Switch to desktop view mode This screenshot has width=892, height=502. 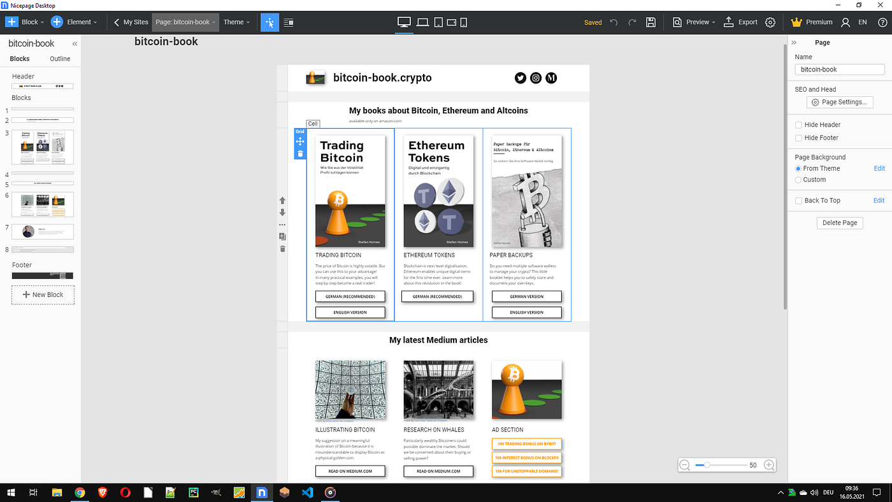404,22
